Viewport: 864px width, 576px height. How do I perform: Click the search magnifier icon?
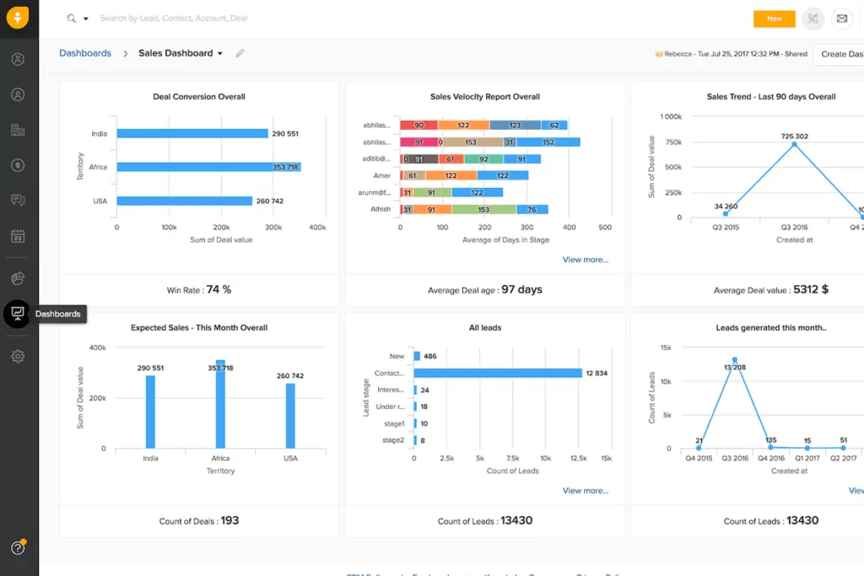(72, 19)
